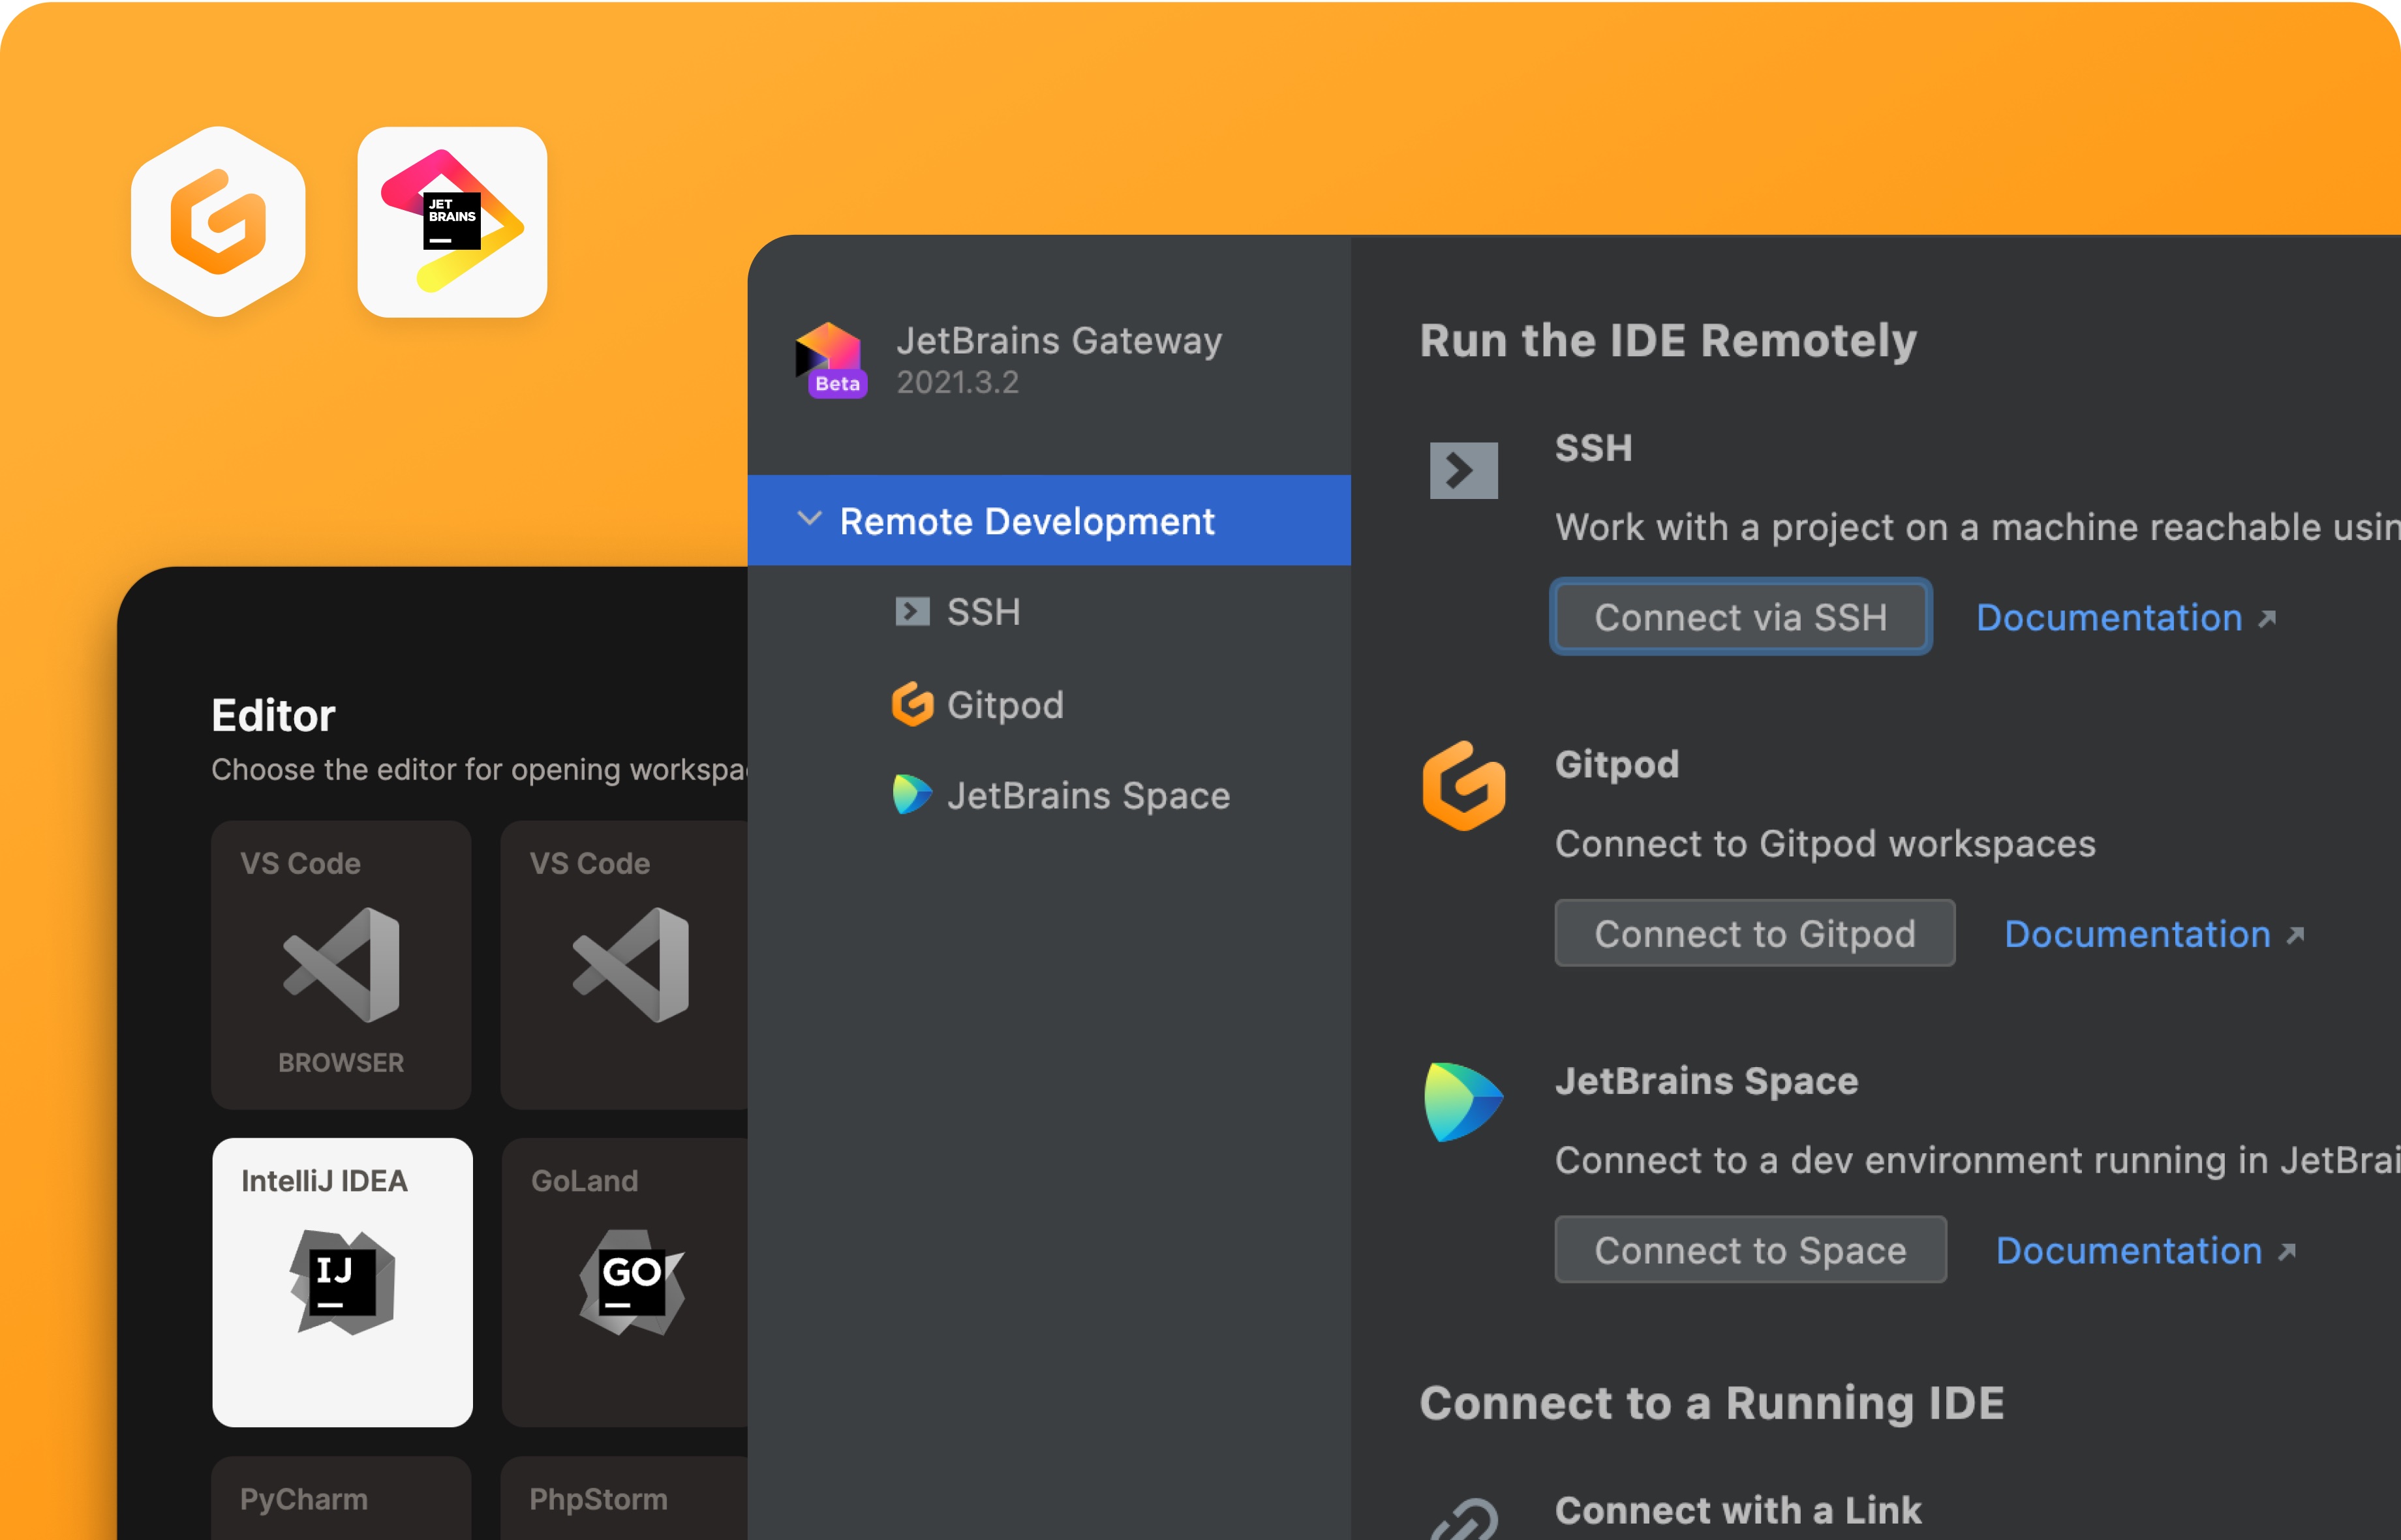Select Gitpod in the sidebar tree
This screenshot has height=1540, width=2401.
[x=1004, y=705]
